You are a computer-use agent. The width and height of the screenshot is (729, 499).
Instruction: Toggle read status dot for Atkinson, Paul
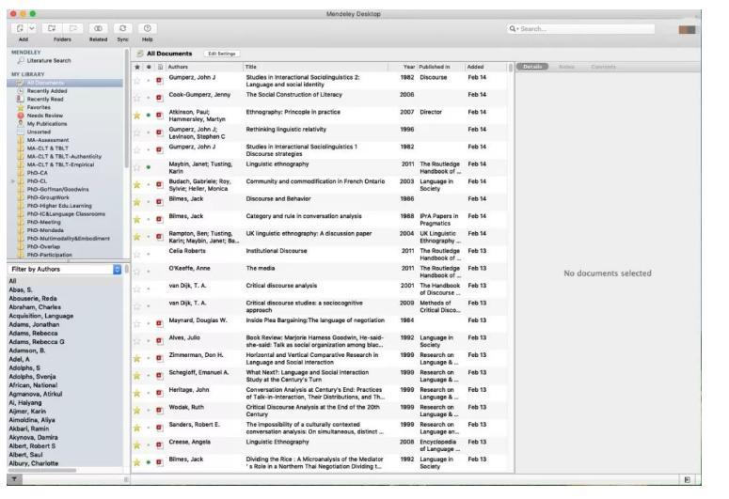pyautogui.click(x=149, y=115)
